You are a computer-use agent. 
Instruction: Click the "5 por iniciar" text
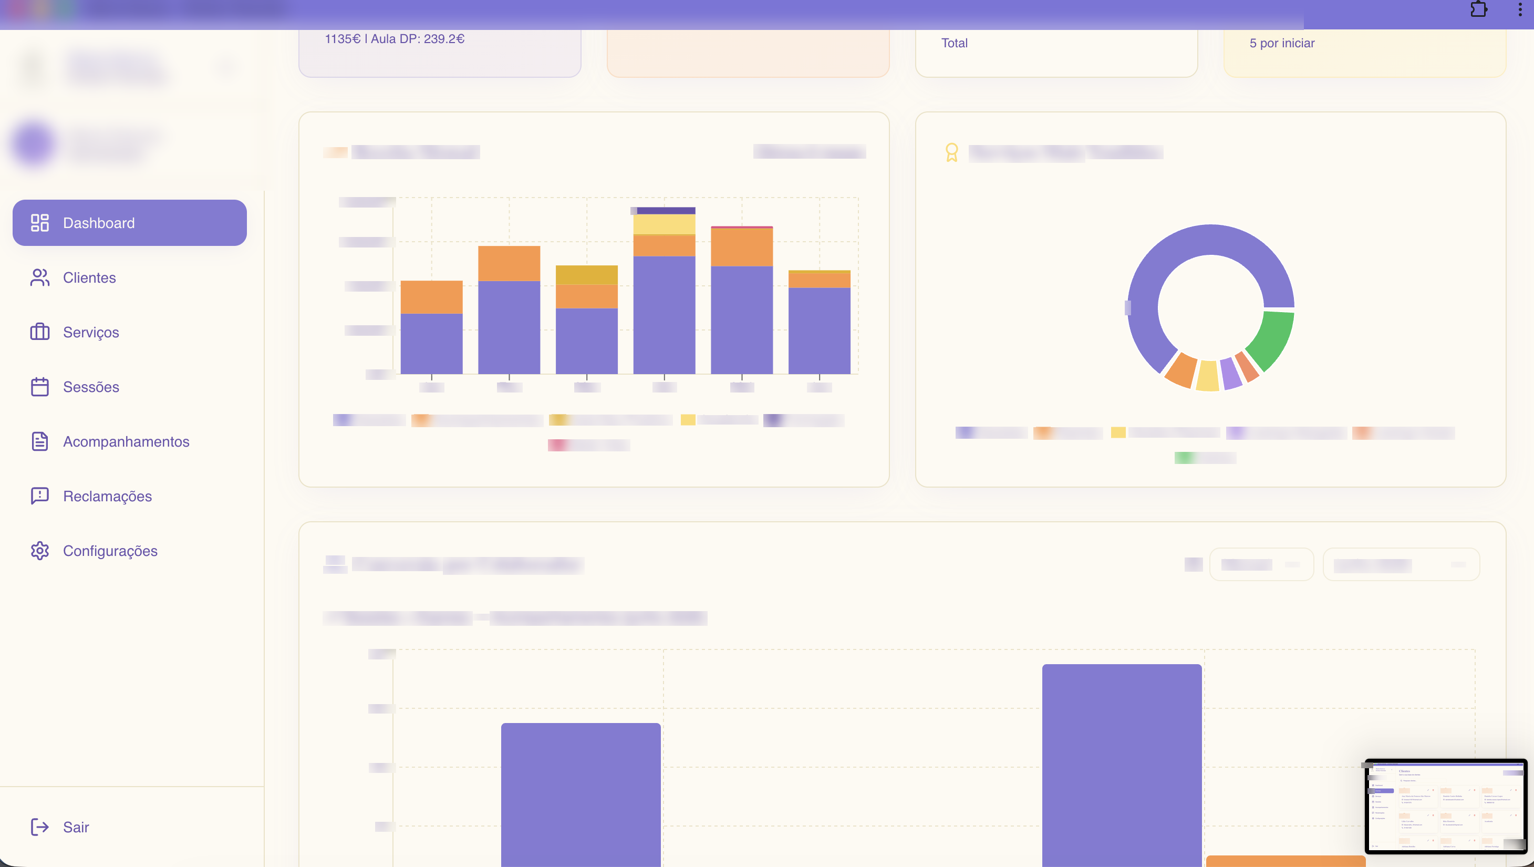pyautogui.click(x=1281, y=43)
